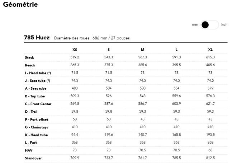The height and width of the screenshot is (165, 251).
Task: Click the B - Top tube row label
Action: (x=35, y=96)
